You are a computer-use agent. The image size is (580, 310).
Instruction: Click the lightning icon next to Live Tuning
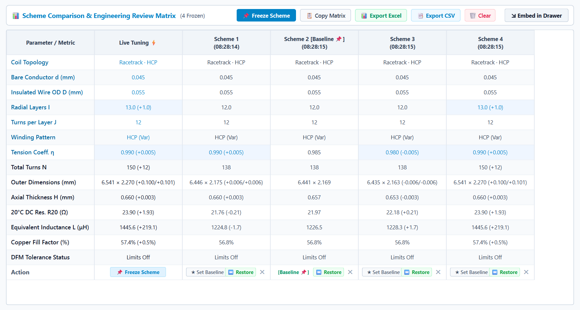coord(154,43)
